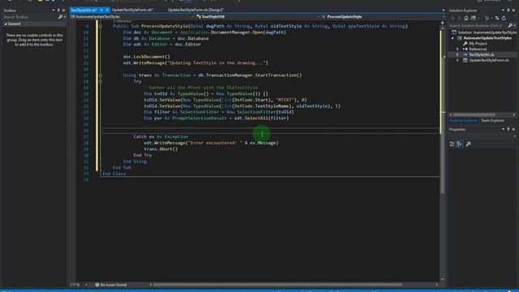The width and height of the screenshot is (519, 292).
Task: Click the 'End Class' code line
Action: (x=114, y=174)
